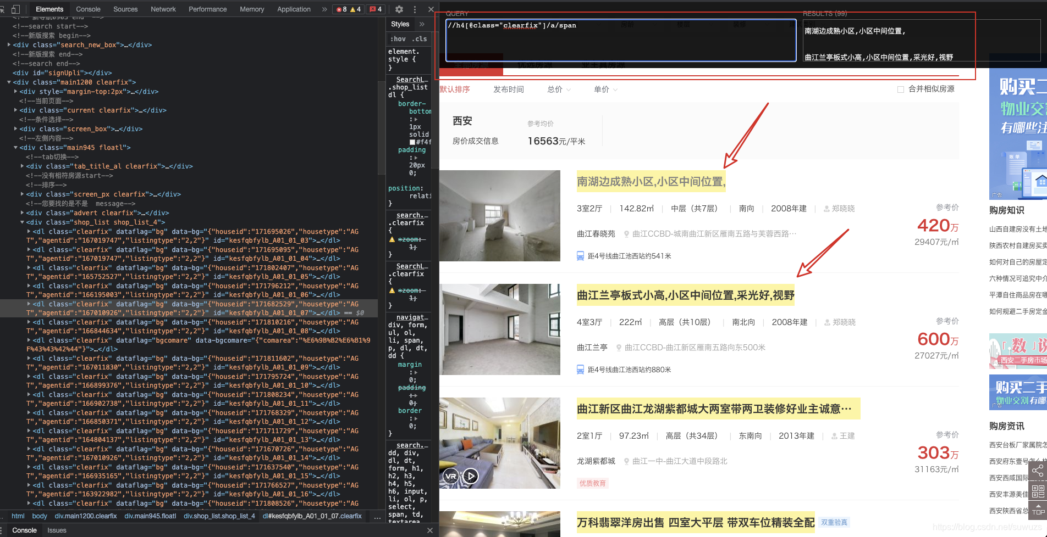
Task: Collapse div main945 floatl node
Action: (x=15, y=148)
